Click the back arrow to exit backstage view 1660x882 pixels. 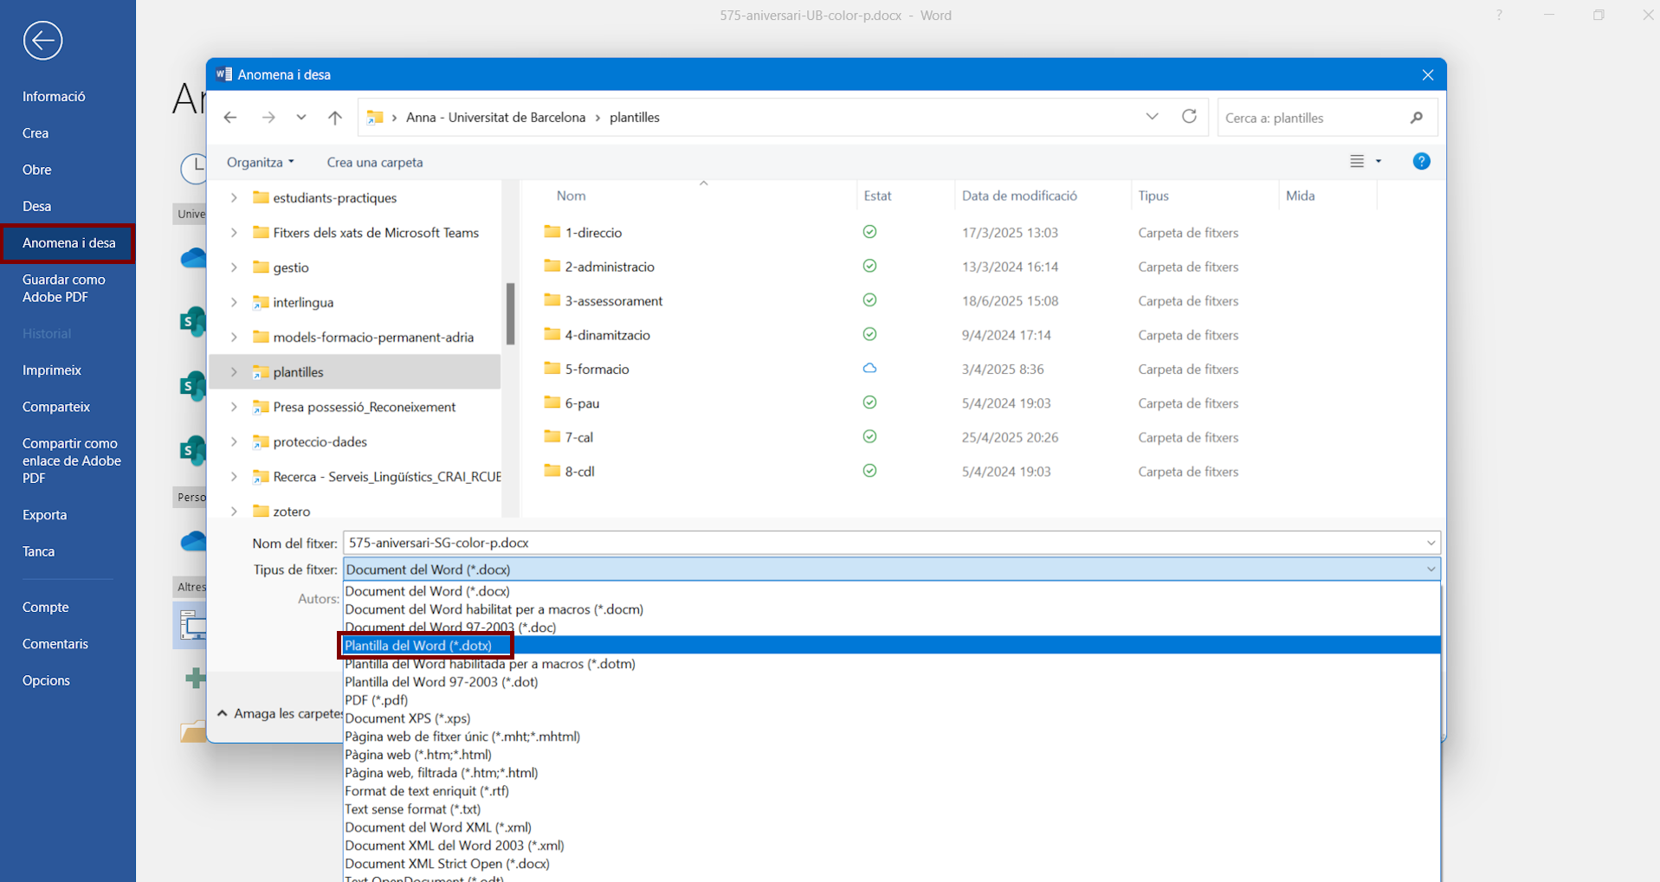pyautogui.click(x=42, y=41)
